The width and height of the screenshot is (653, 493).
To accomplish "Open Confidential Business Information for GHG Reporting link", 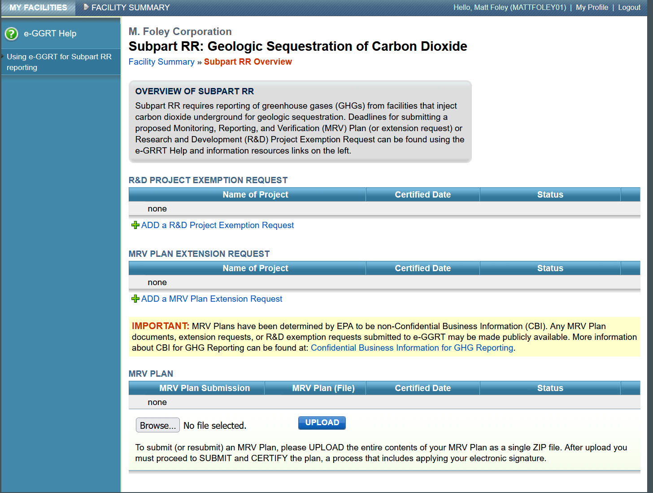I will 412,348.
